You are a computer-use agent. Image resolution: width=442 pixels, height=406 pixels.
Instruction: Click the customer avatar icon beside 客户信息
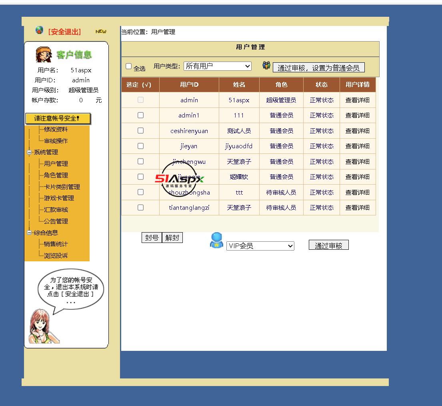(44, 54)
